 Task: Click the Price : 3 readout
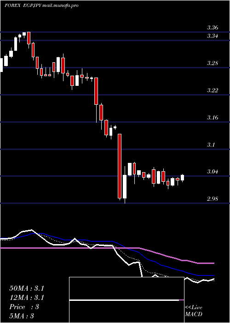(24, 307)
